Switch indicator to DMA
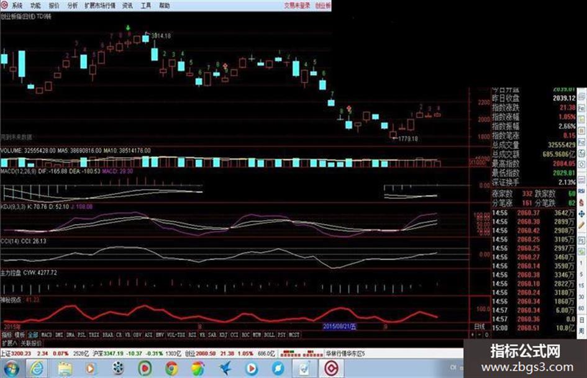 point(70,335)
